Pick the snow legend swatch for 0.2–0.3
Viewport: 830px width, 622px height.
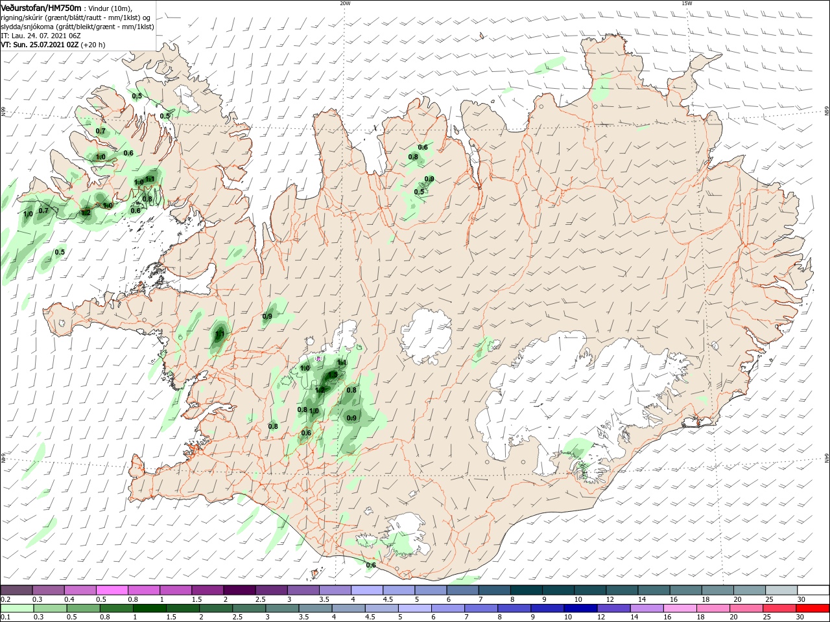tap(16, 590)
